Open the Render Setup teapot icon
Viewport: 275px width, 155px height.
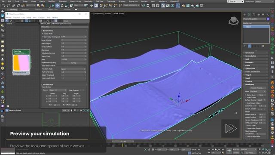coord(183,6)
